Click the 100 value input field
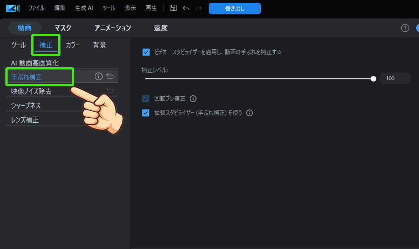Viewport: 419px width, 249px height. click(395, 78)
